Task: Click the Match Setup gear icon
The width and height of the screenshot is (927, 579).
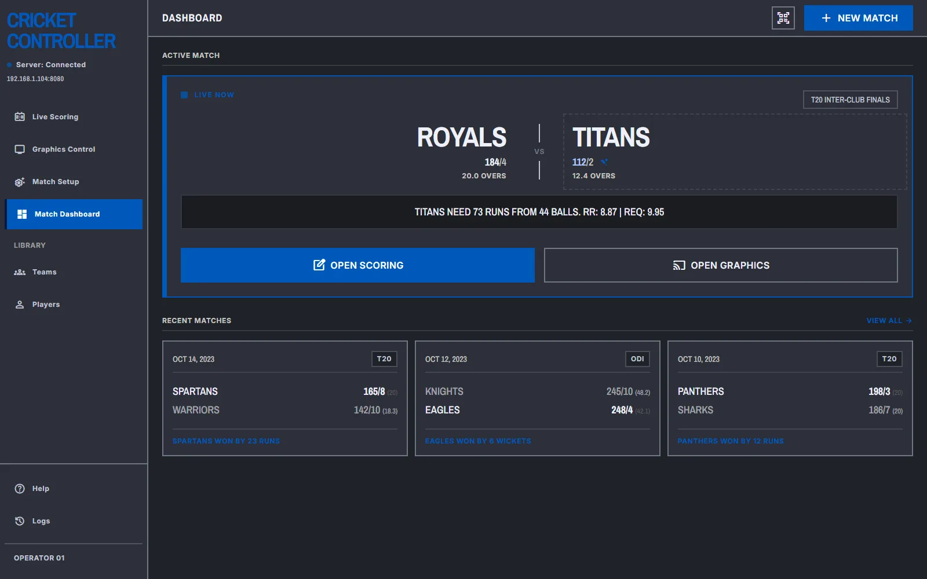Action: coord(20,182)
